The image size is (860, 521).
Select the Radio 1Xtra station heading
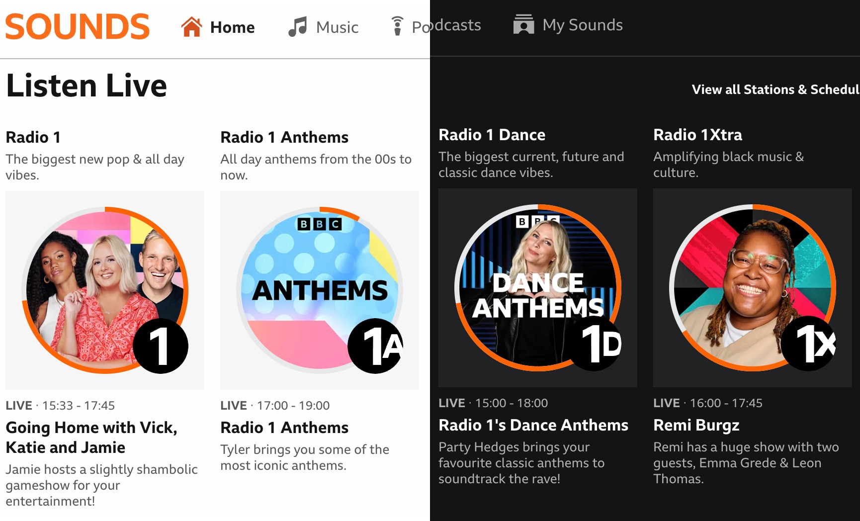(x=697, y=135)
